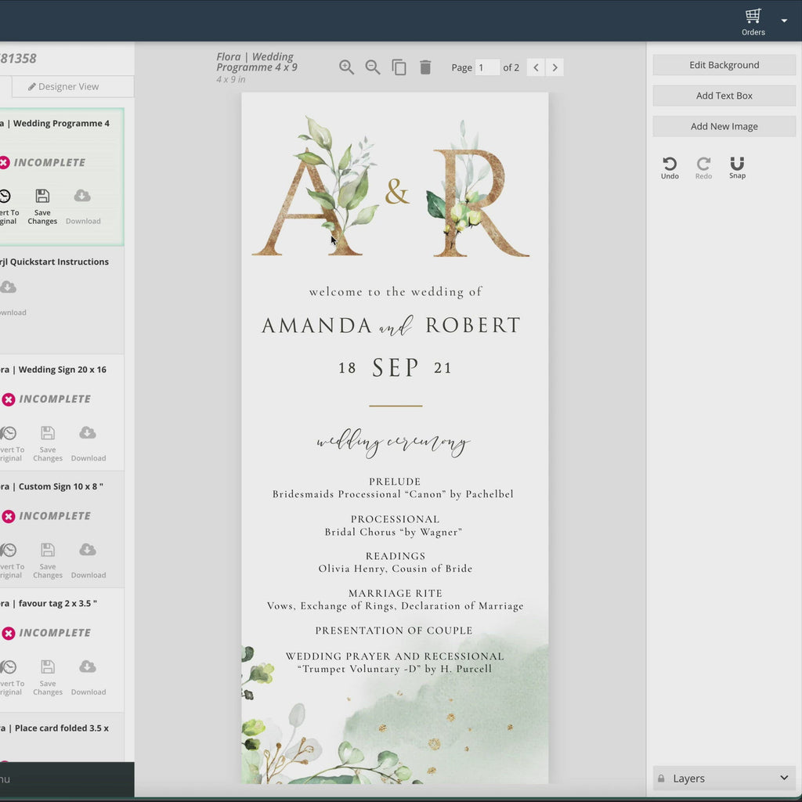Download the Wedding Programme template
The width and height of the screenshot is (802, 802).
pyautogui.click(x=83, y=207)
